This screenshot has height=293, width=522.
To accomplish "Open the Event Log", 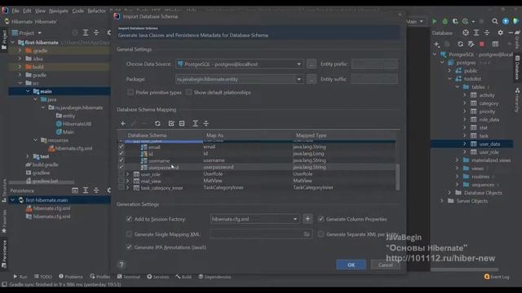I will click(497, 277).
